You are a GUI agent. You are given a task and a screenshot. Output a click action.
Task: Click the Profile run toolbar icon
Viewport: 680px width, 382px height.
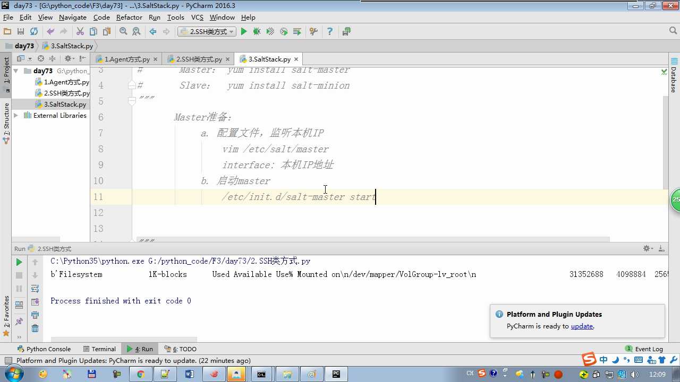point(284,32)
